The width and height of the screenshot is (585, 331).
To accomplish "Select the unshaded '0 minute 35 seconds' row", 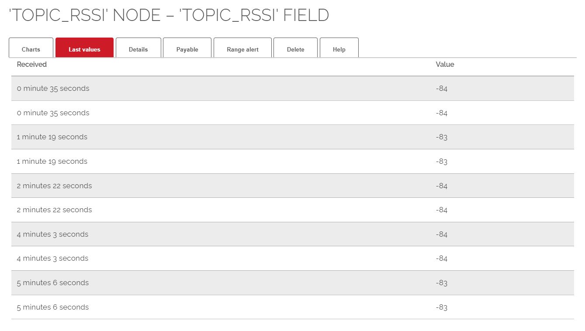I will point(53,113).
